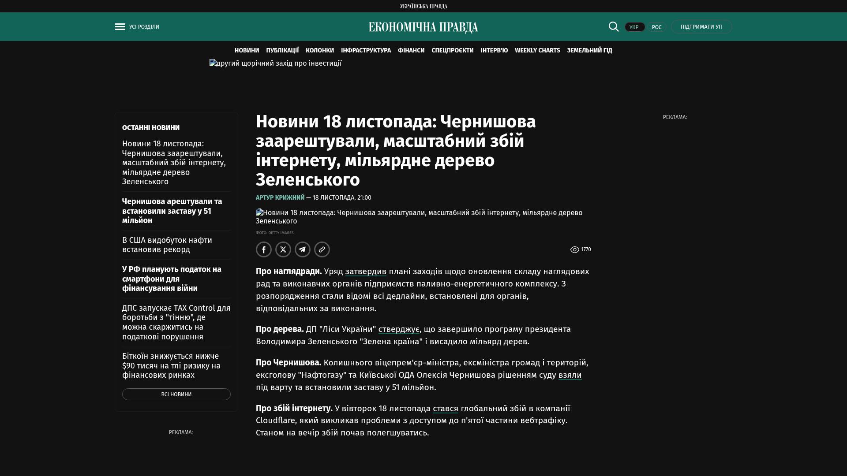Open the 'затвердив' hyperlink in article
The height and width of the screenshot is (476, 847).
point(365,271)
